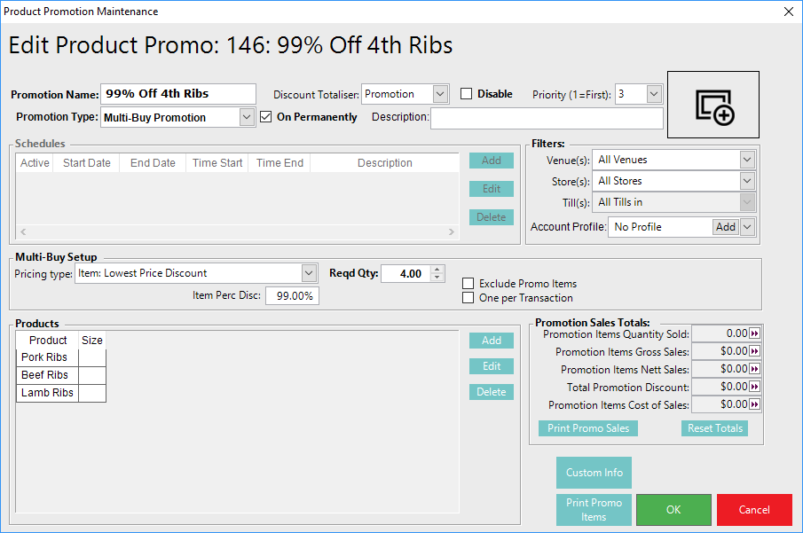This screenshot has width=803, height=533.
Task: Expand the Venue(s) filter dropdown
Action: pos(747,160)
